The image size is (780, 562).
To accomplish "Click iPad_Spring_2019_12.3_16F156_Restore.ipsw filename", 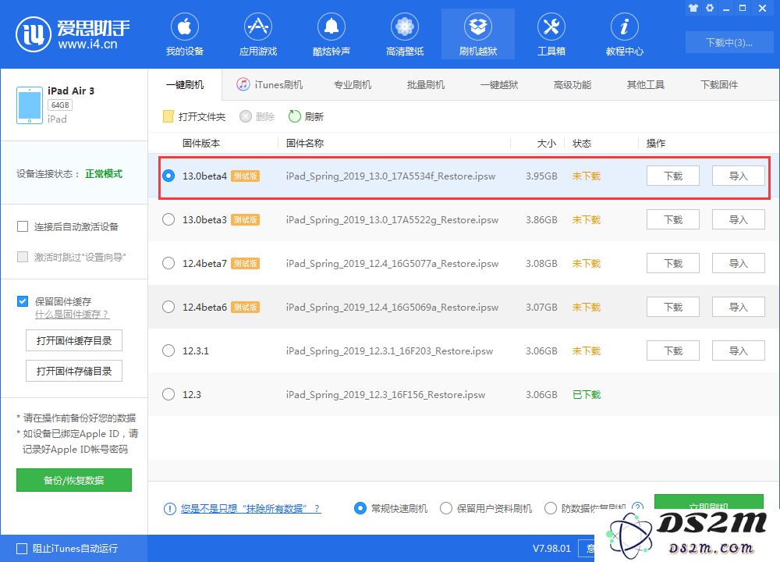I will coord(385,395).
